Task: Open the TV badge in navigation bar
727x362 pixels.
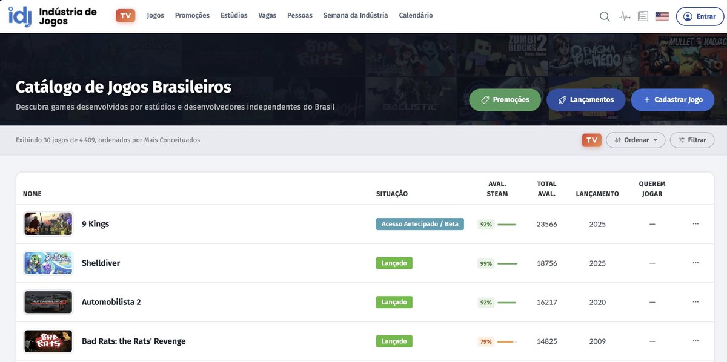Action: point(125,16)
